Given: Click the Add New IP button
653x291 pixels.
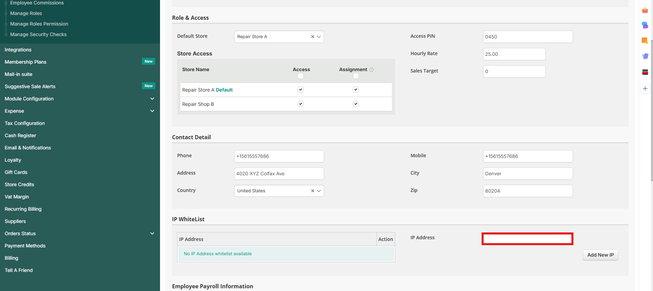Looking at the screenshot, I should 600,255.
